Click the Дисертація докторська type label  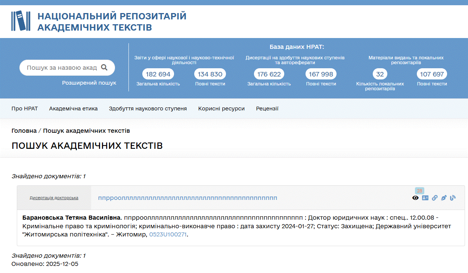pyautogui.click(x=54, y=198)
